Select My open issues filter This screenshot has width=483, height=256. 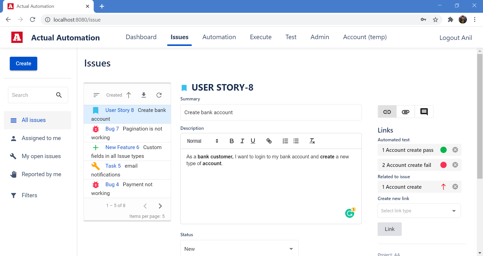(37, 156)
